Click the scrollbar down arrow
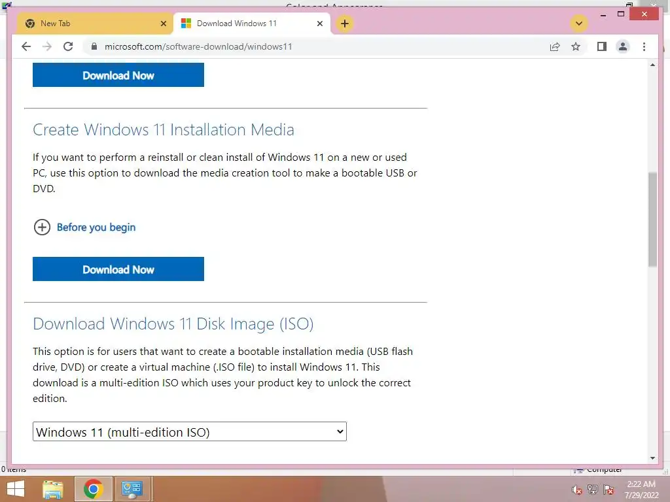This screenshot has height=502, width=670. point(652,458)
